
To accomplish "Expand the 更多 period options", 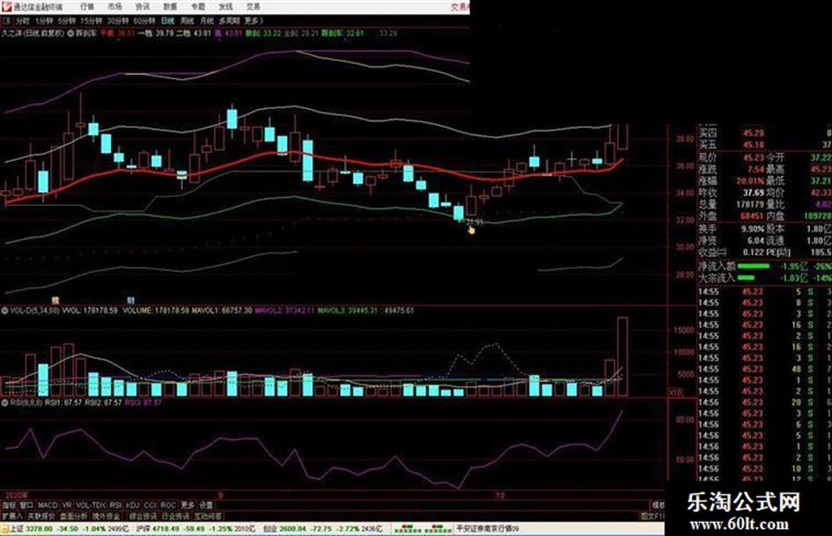I will [254, 21].
